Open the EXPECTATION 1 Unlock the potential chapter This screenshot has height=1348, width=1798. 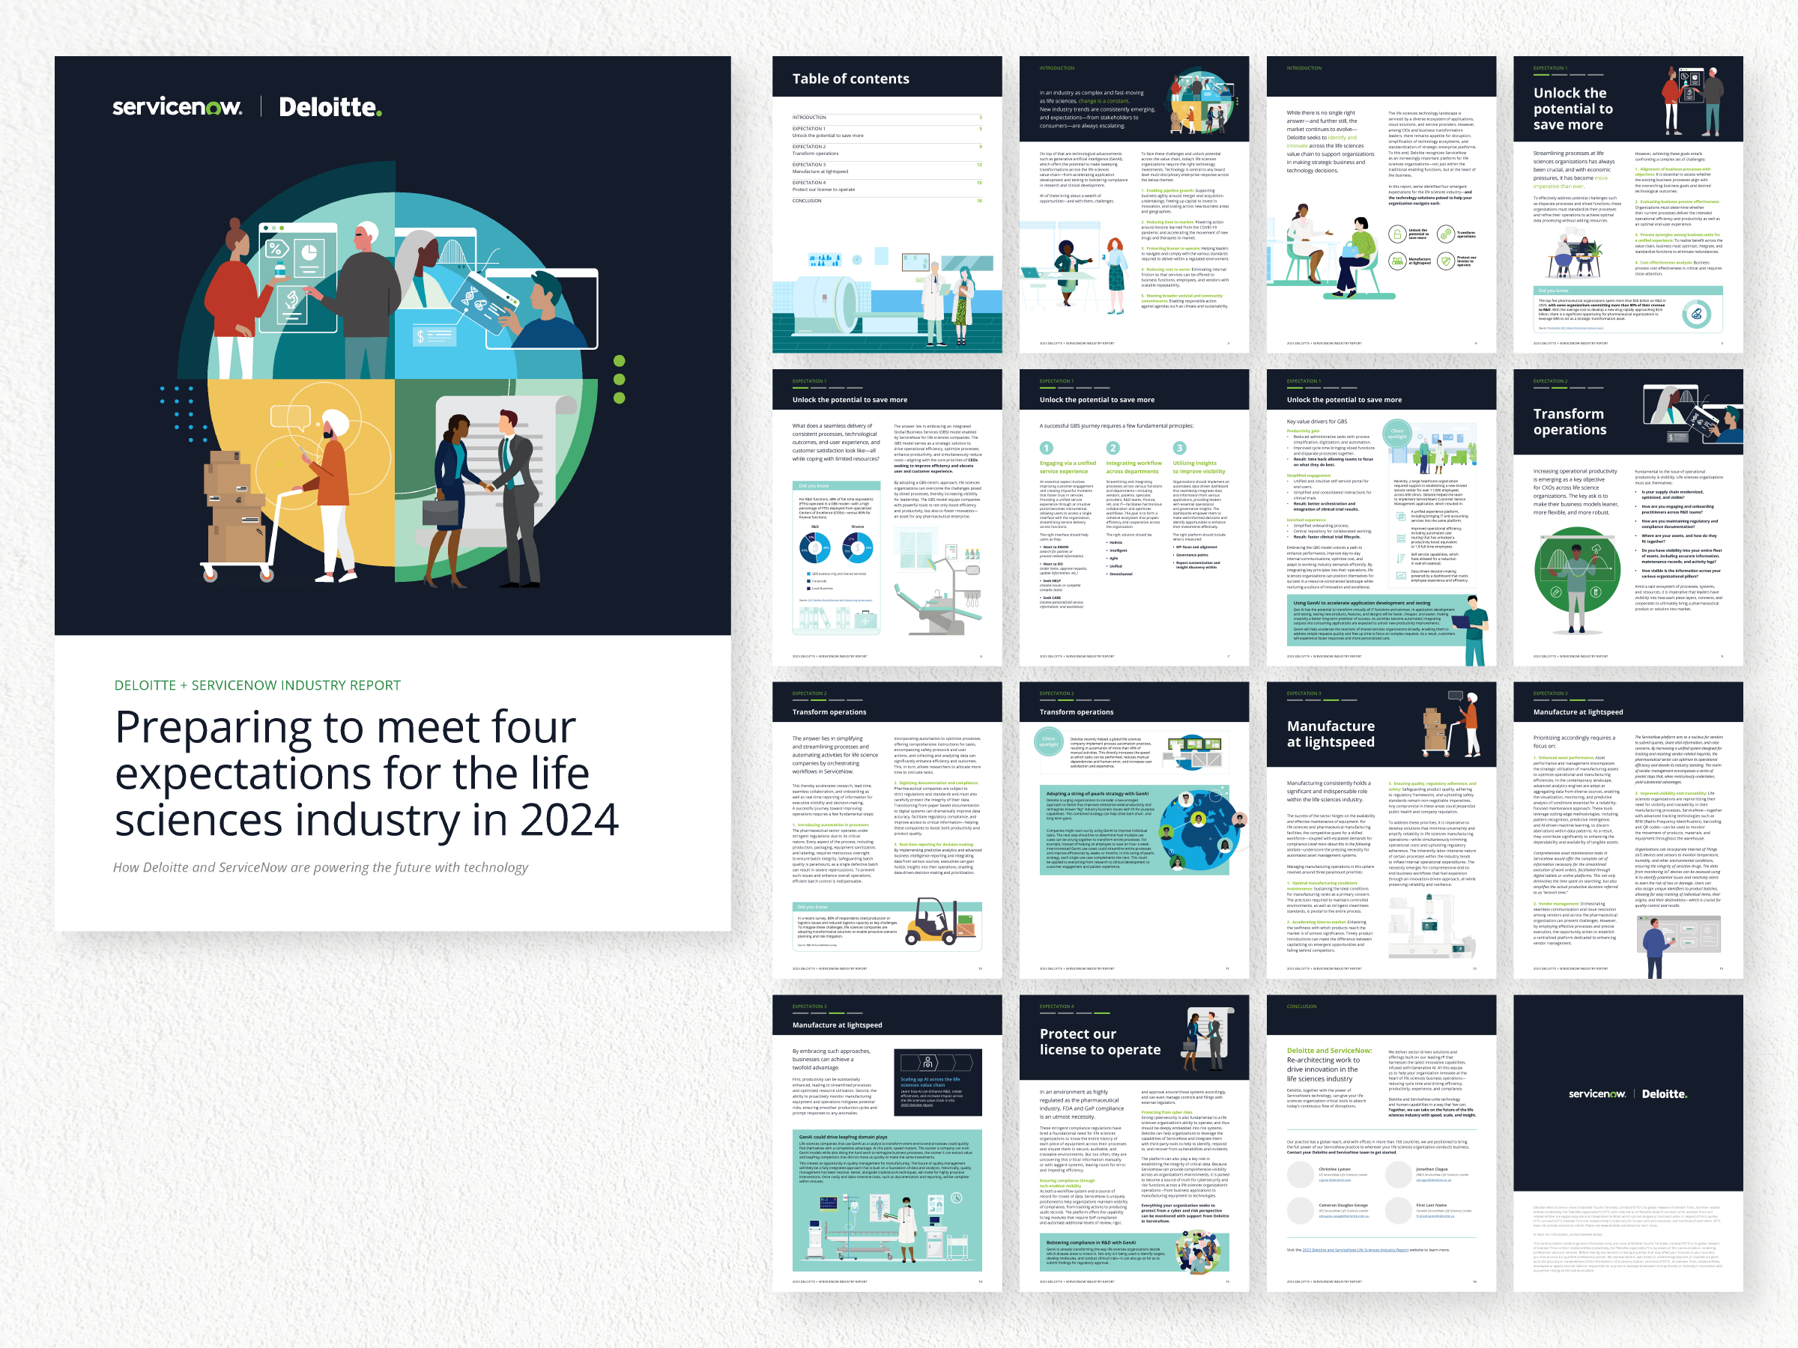tap(810, 132)
